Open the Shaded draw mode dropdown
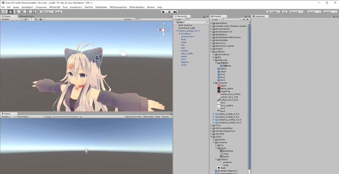 [12, 19]
